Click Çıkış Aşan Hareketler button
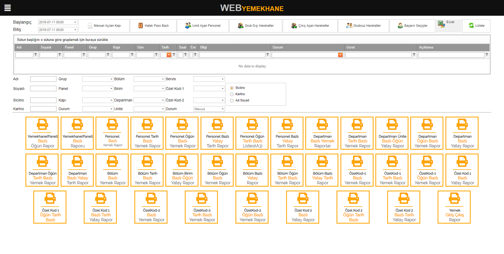Viewport: 504px width, 254px height. [x=310, y=26]
